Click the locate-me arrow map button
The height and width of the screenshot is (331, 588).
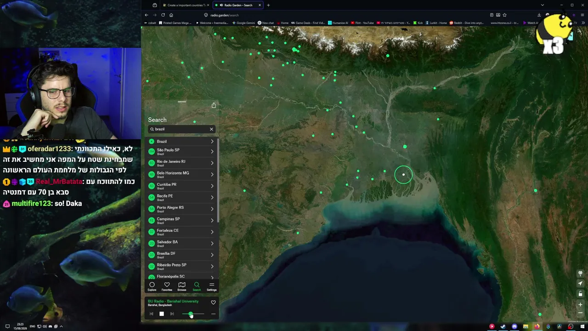[x=581, y=284]
